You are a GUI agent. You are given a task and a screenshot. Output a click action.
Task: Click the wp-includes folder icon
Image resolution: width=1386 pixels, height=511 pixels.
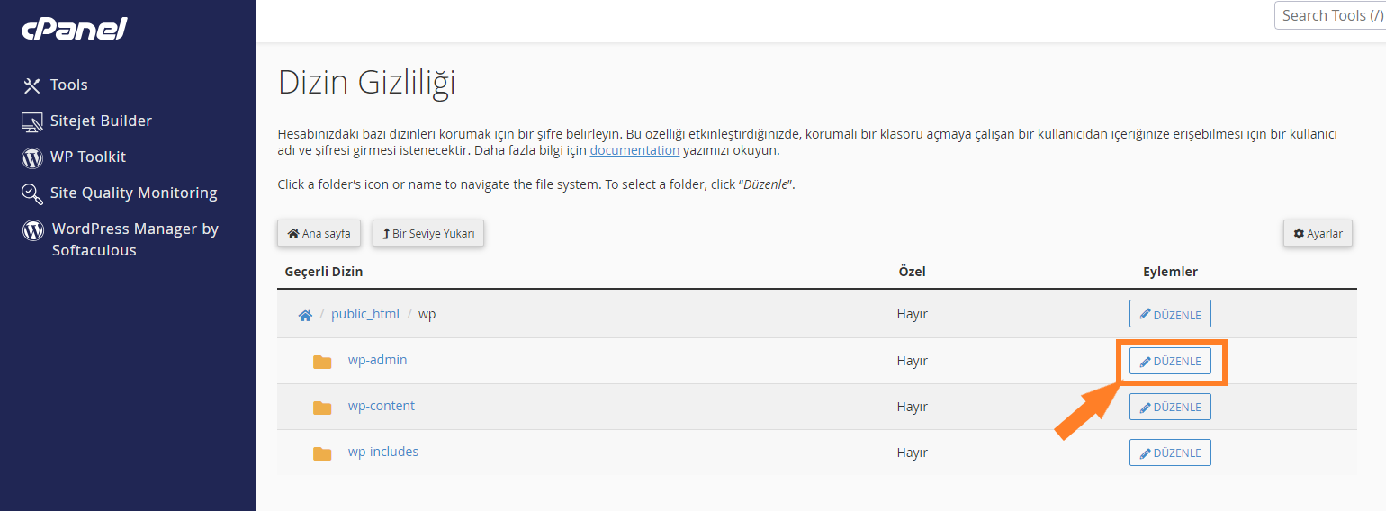pyautogui.click(x=322, y=453)
